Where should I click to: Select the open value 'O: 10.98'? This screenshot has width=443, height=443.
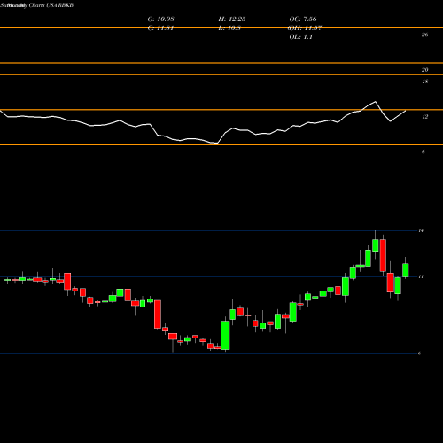[161, 19]
